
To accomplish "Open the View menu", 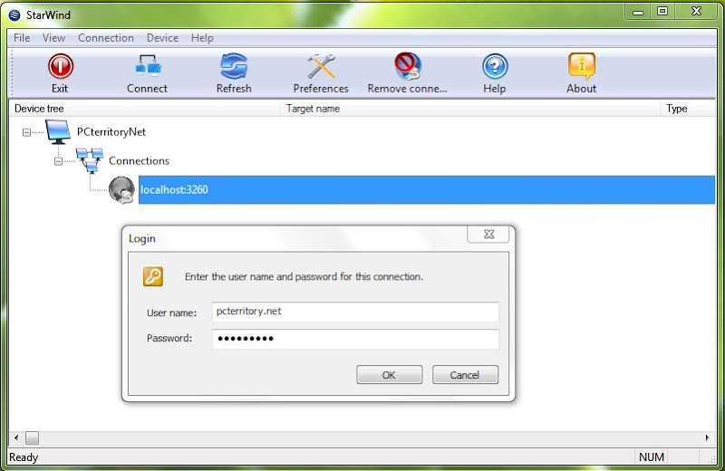I will click(53, 38).
